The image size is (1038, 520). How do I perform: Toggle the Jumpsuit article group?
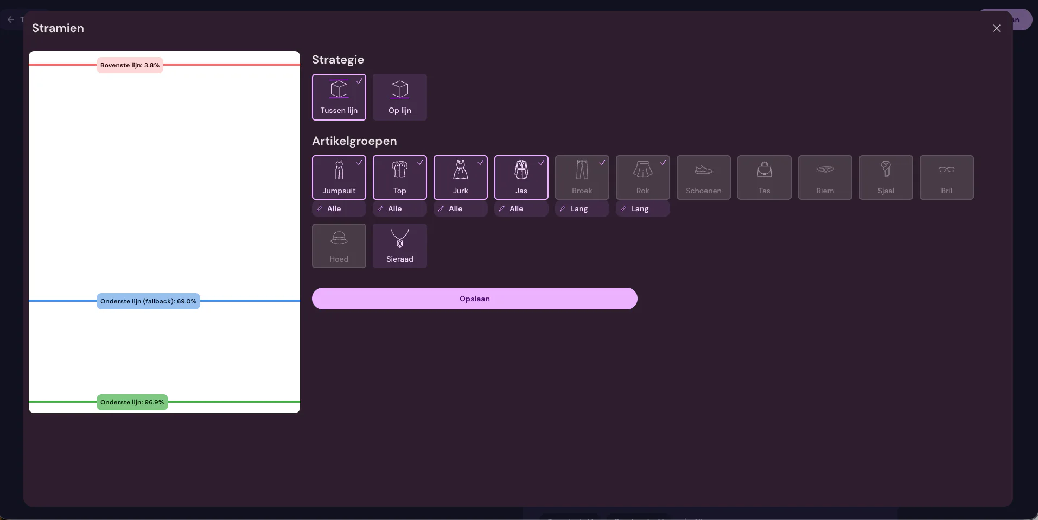(339, 177)
